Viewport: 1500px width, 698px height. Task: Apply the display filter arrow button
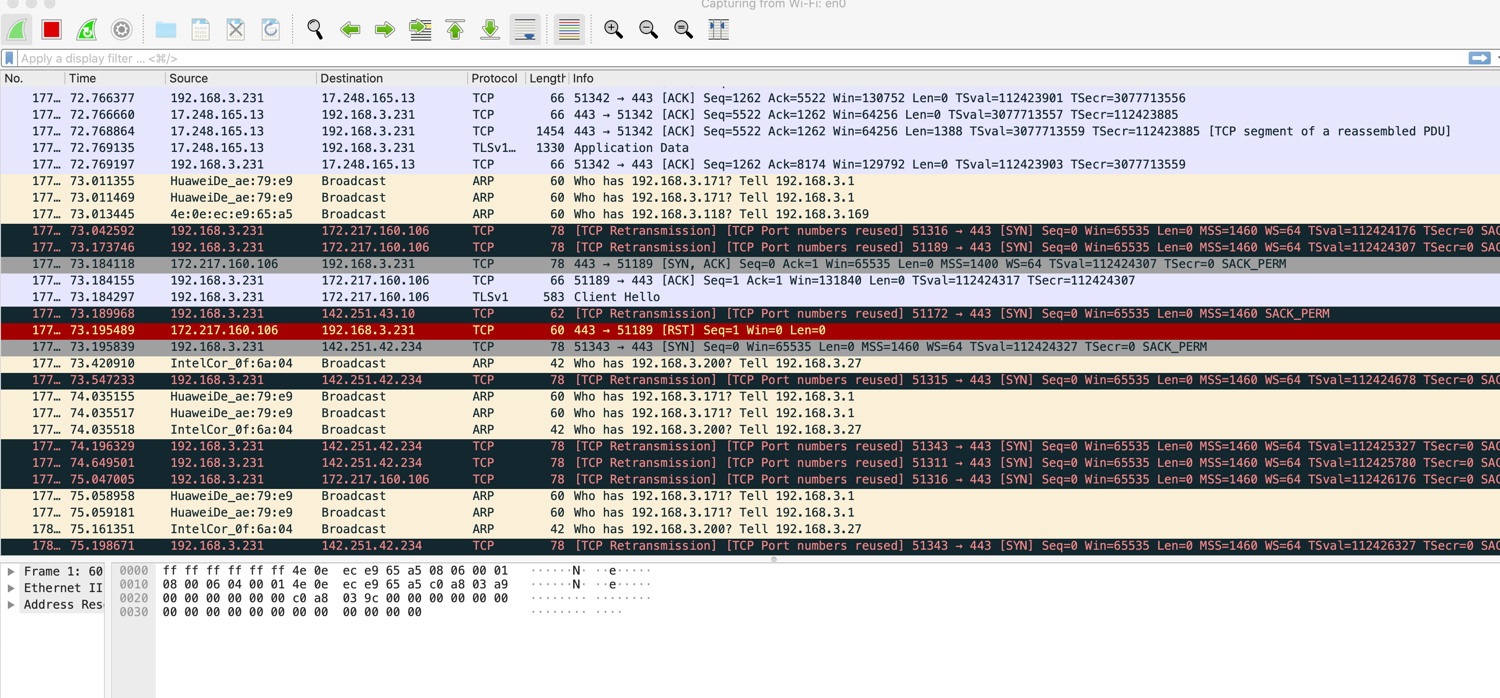point(1480,58)
